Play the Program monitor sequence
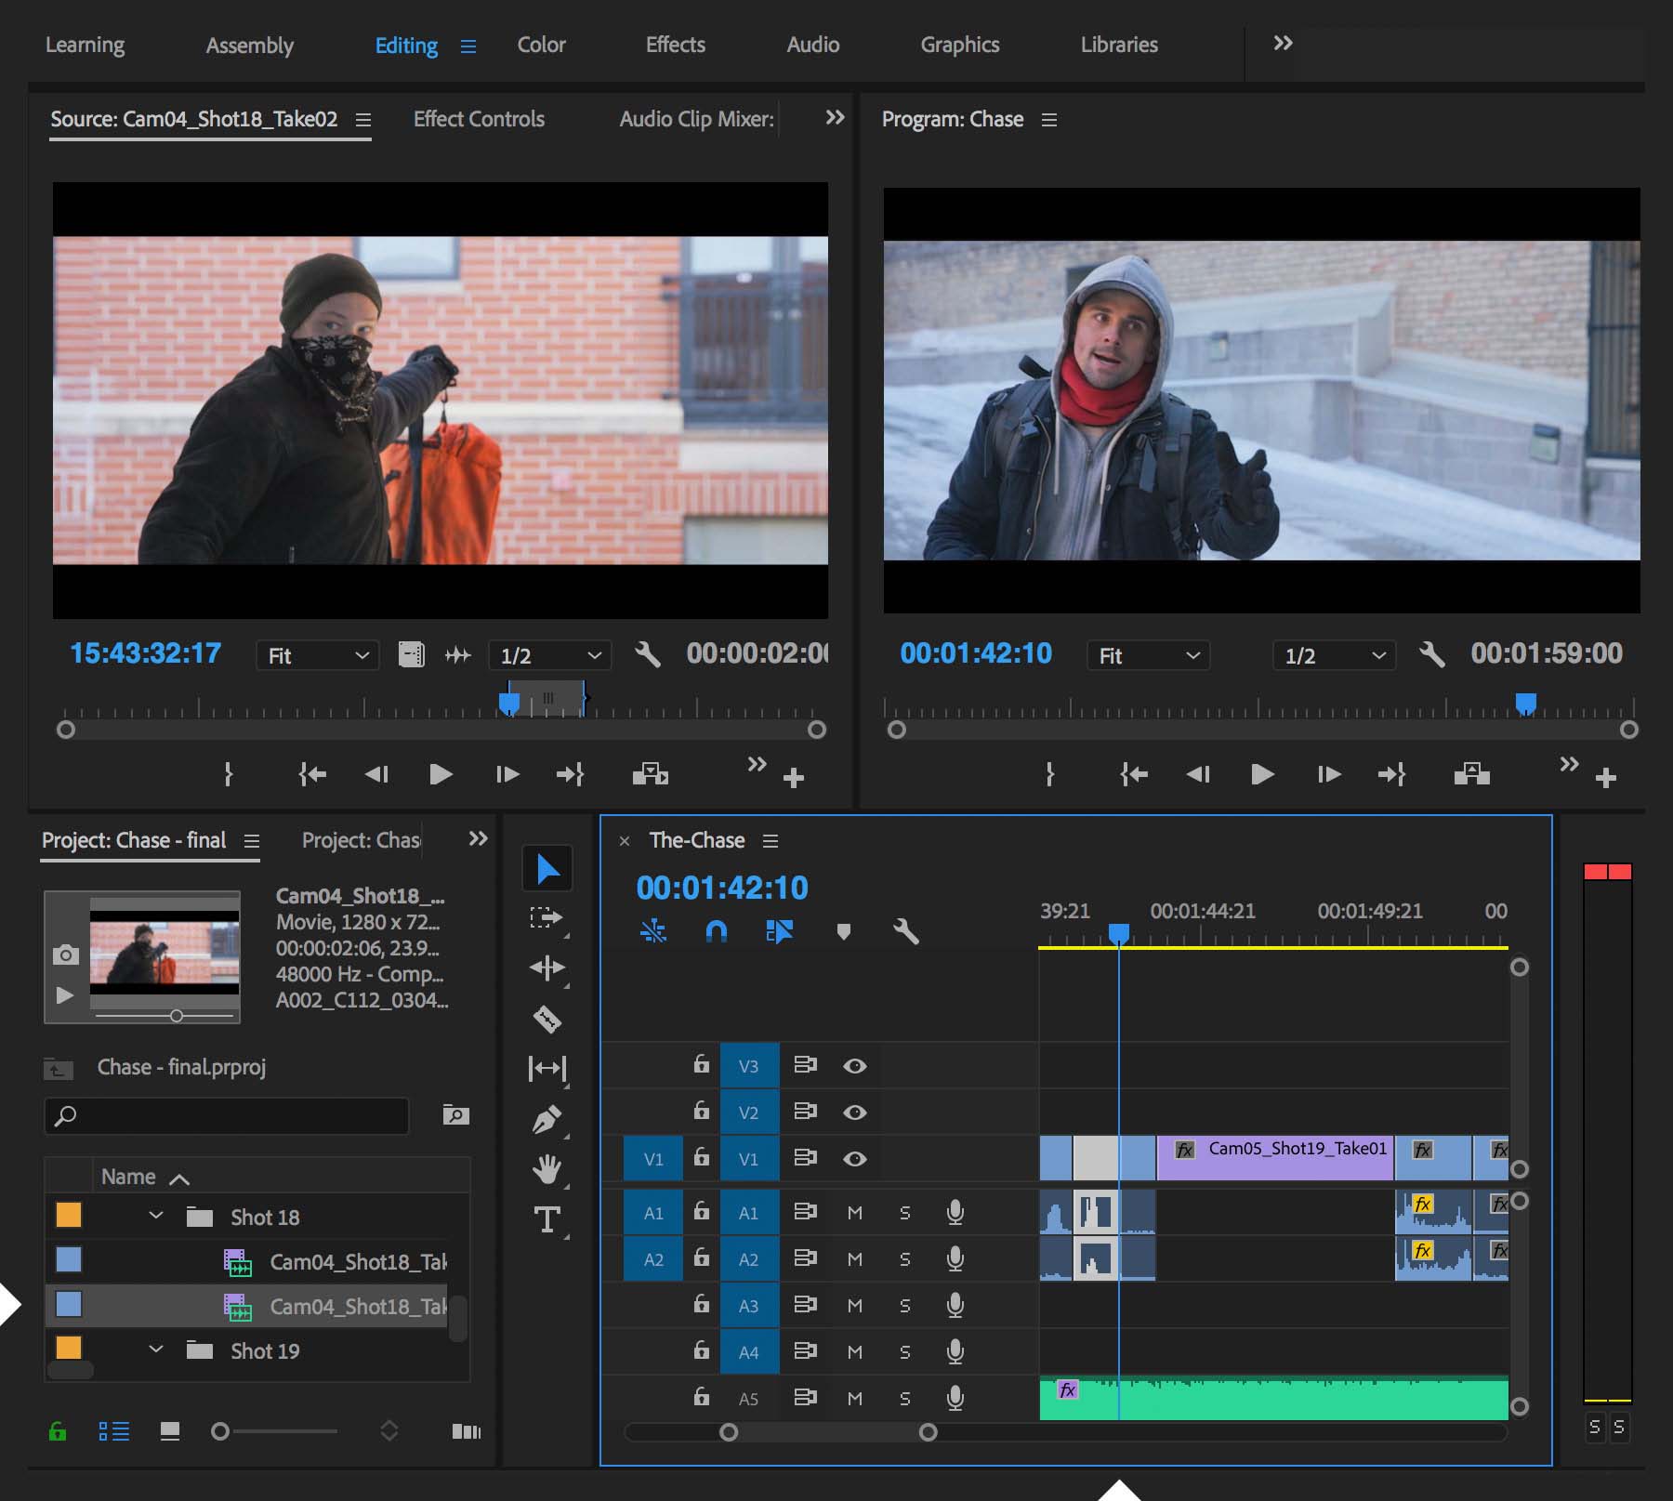Viewport: 1673px width, 1501px height. tap(1261, 774)
